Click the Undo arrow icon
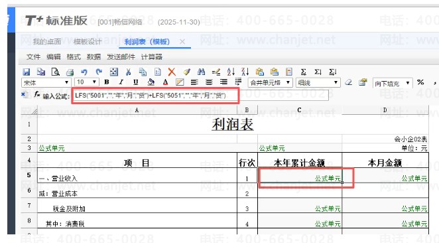This screenshot has height=243, width=439. (84, 72)
